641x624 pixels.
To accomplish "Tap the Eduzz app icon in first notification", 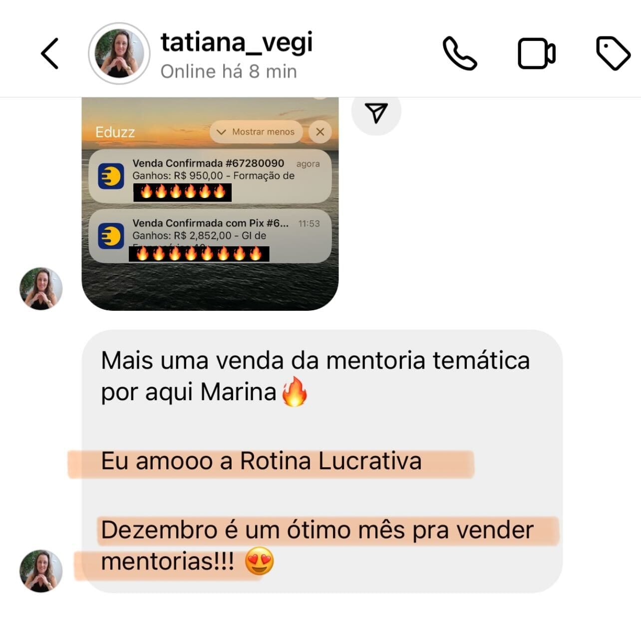I will (x=111, y=176).
